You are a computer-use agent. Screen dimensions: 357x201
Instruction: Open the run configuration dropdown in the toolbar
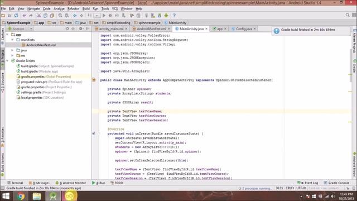coord(97,16)
